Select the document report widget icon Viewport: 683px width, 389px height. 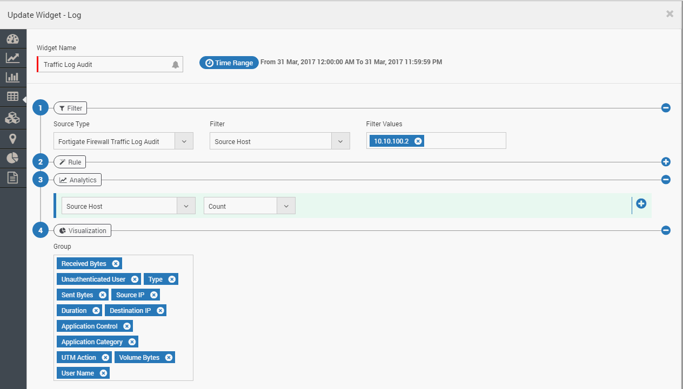coord(13,178)
